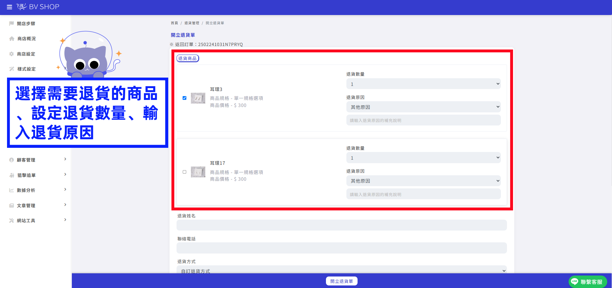Click the 耳環3 product thumbnail
612x288 pixels.
tap(198, 98)
